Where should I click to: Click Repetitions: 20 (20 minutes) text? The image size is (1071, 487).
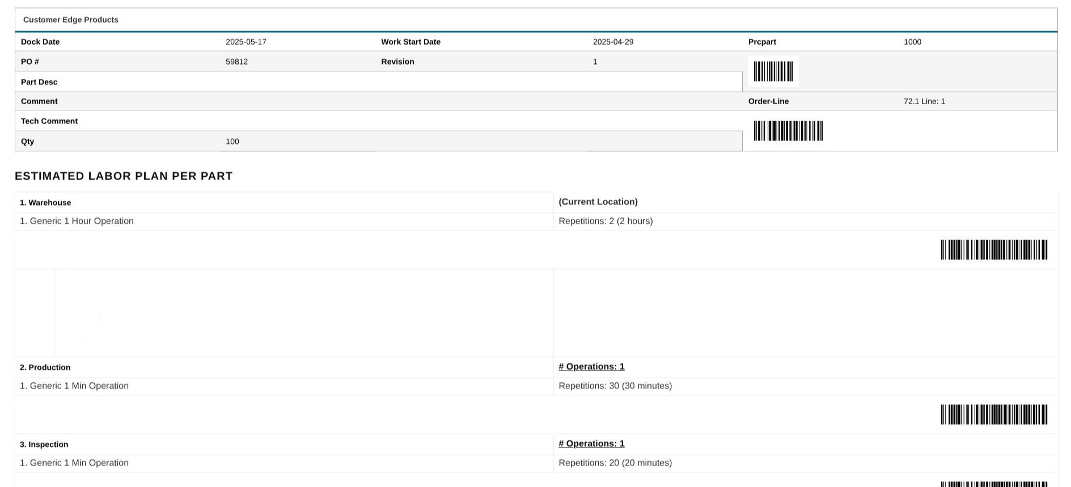pos(615,463)
